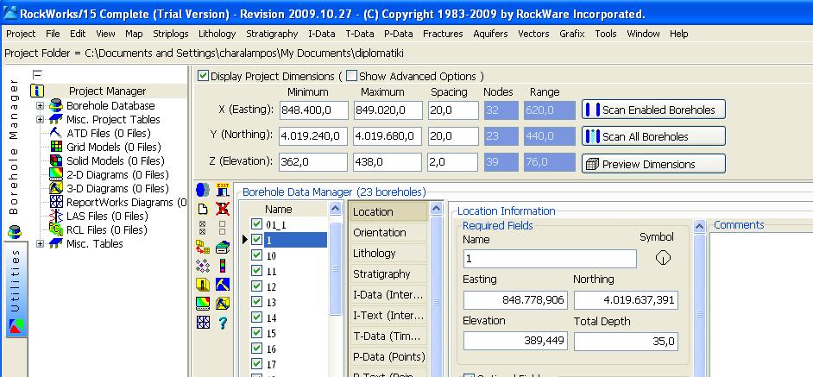Screen dimensions: 813x377
Task: Click the 3-D pickaxe diagram toolbar icon
Action: tap(223, 304)
